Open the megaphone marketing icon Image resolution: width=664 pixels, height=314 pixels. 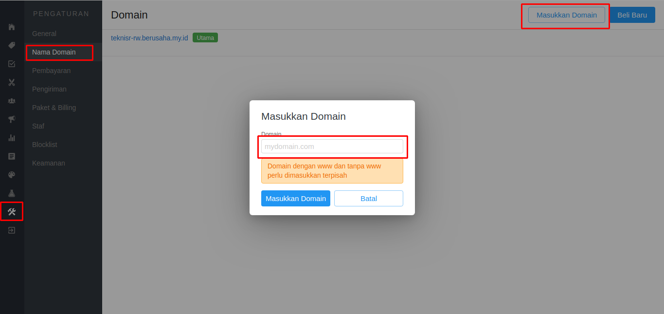pyautogui.click(x=12, y=119)
